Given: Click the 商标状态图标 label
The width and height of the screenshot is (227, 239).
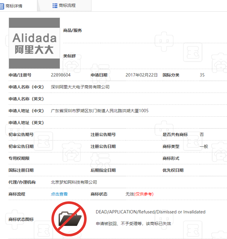Looking at the screenshot, I should (x=21, y=219).
